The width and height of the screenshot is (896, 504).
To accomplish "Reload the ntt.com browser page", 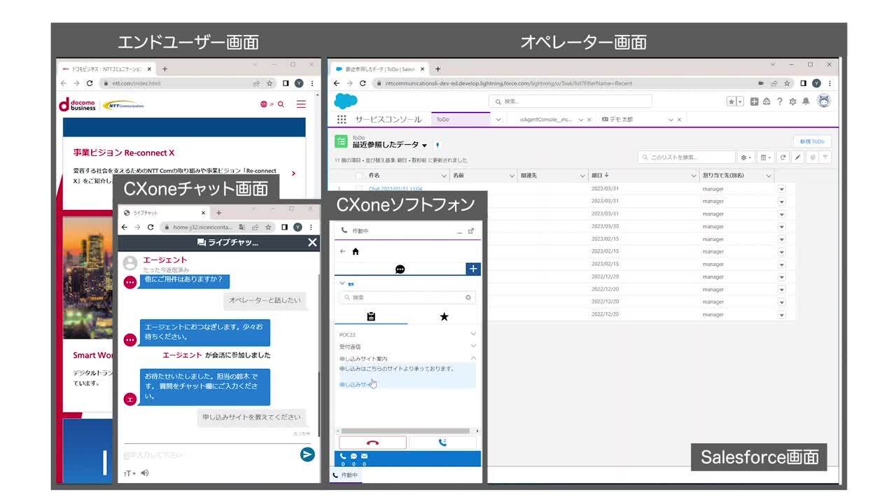I will tap(90, 83).
